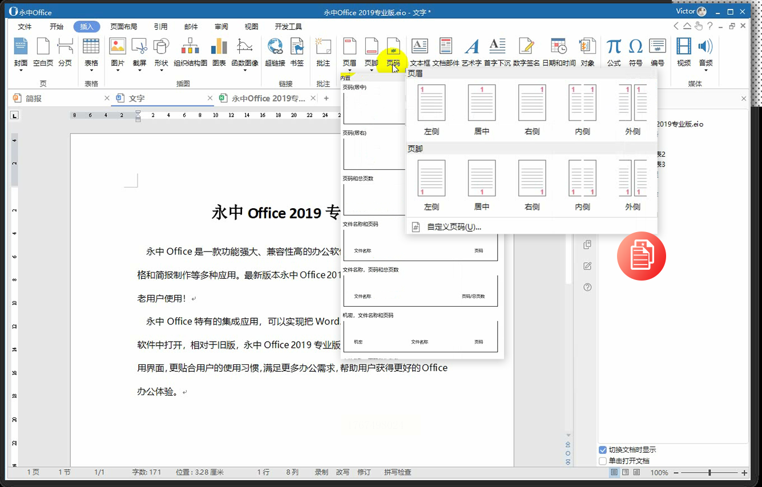The height and width of the screenshot is (487, 762).
Task: Switch to the 开始 ribbon tab
Action: click(x=56, y=27)
